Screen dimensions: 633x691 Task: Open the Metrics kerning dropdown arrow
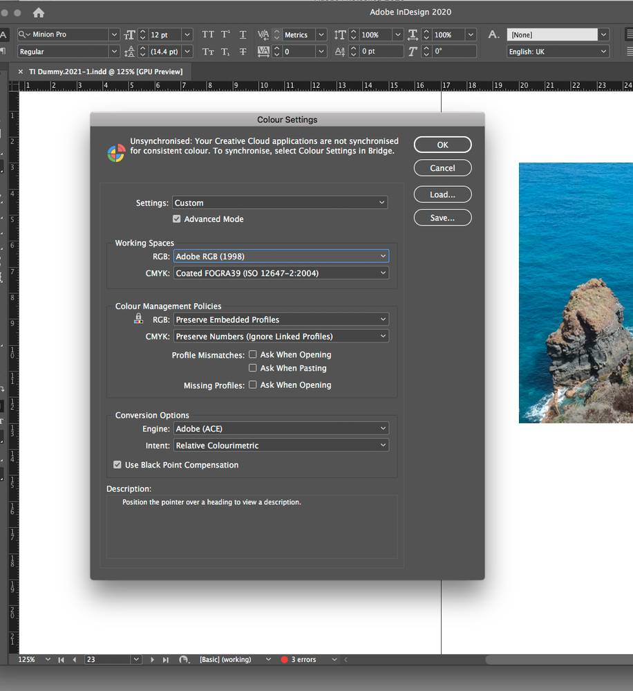point(321,35)
